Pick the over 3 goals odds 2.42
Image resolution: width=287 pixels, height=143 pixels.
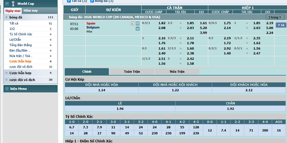(x=190, y=59)
